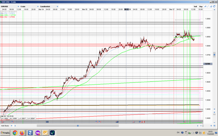Click the vertical zoom in plus icon
Screen dimensions: 218x136
[x=214, y=112]
